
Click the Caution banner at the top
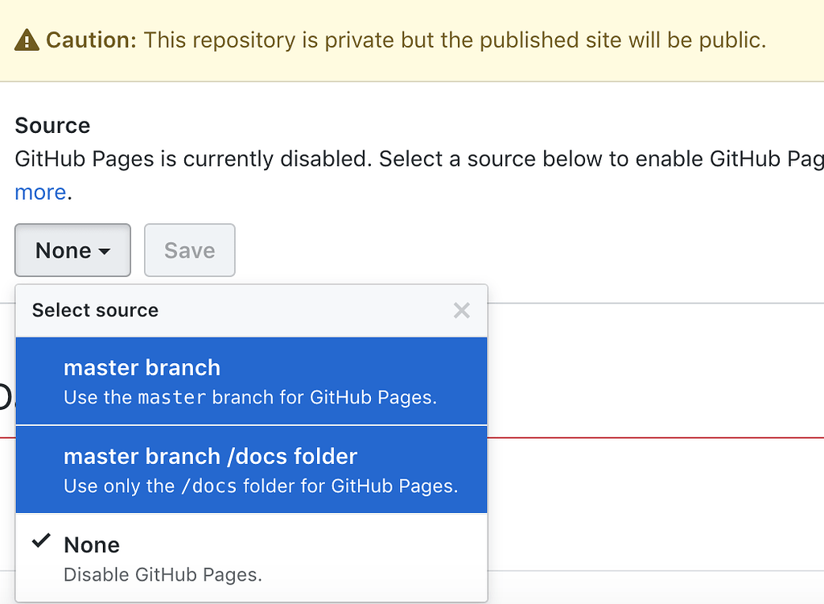[412, 39]
